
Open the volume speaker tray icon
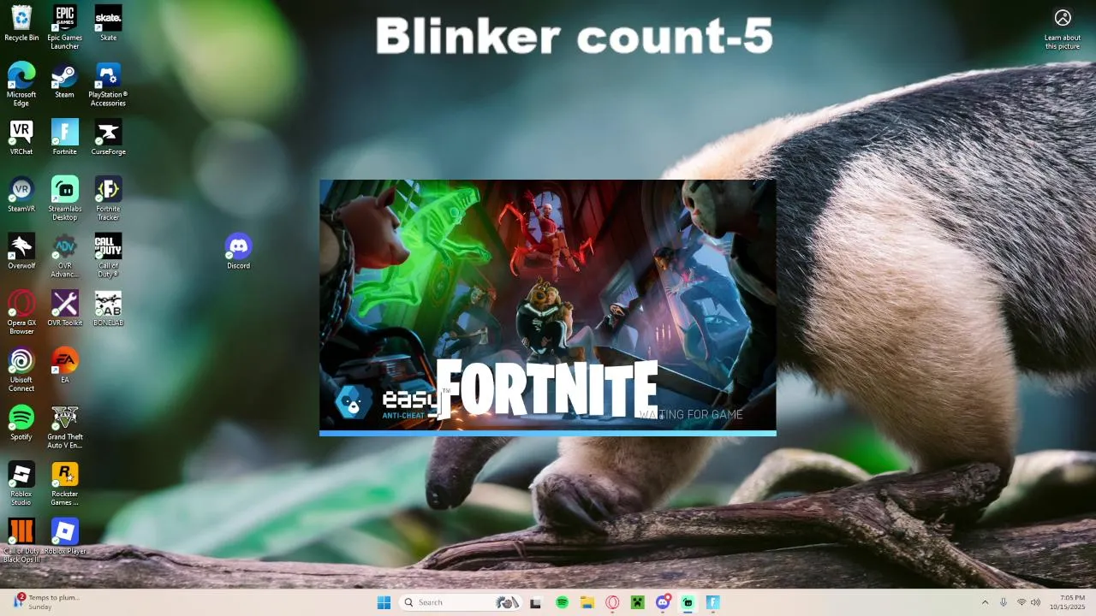coord(1035,602)
